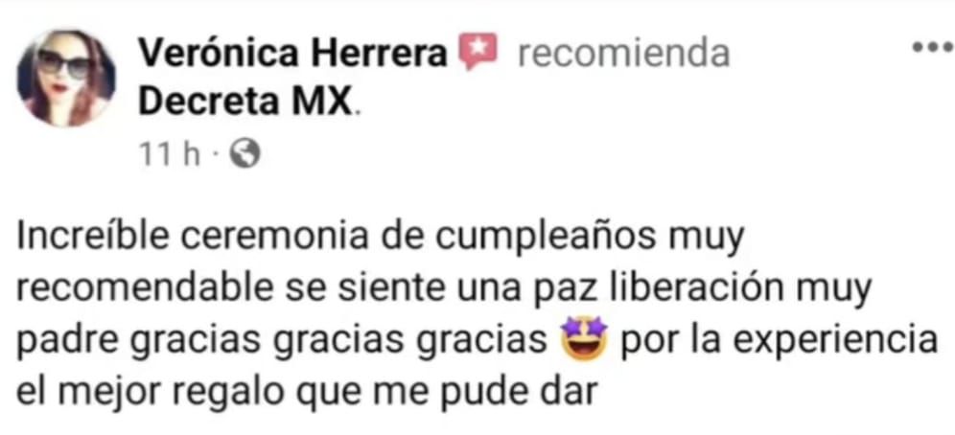Click the word recomendable in the post
The width and height of the screenshot is (955, 435).
144,289
